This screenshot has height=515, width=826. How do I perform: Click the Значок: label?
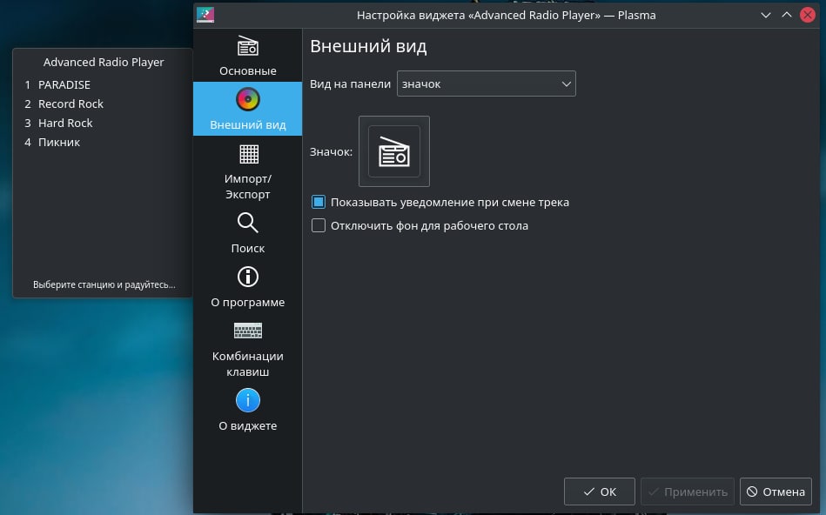coord(331,151)
